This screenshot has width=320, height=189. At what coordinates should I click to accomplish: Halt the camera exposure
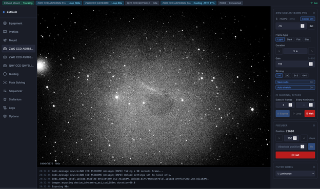[x=310, y=114]
